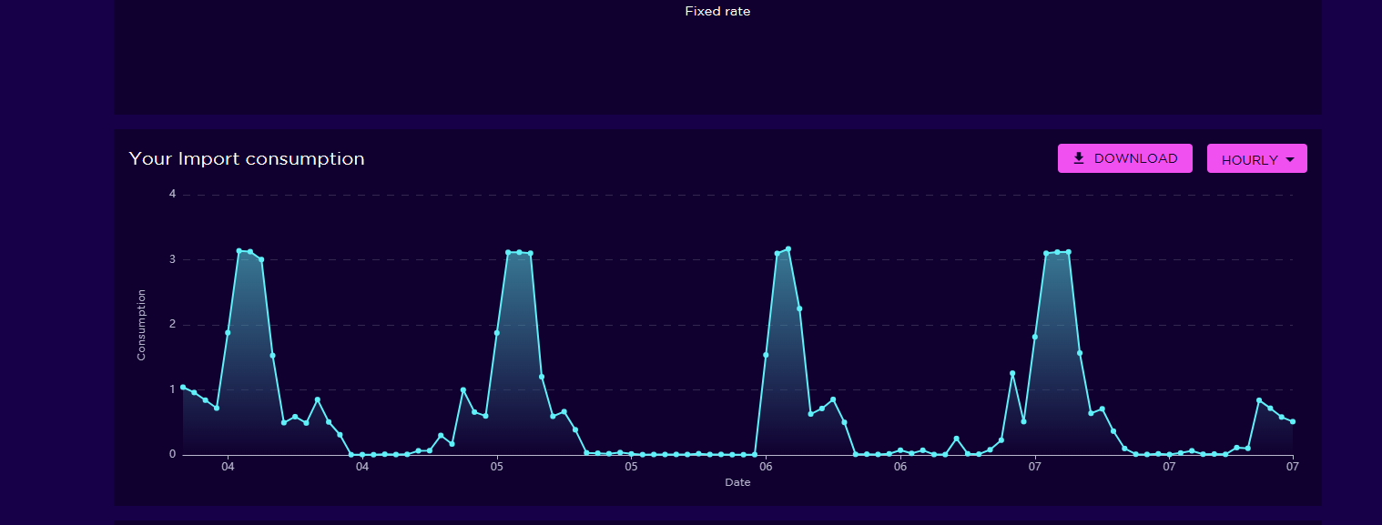Click the first 04 label on the date axis
The width and height of the screenshot is (1382, 525).
coord(228,467)
